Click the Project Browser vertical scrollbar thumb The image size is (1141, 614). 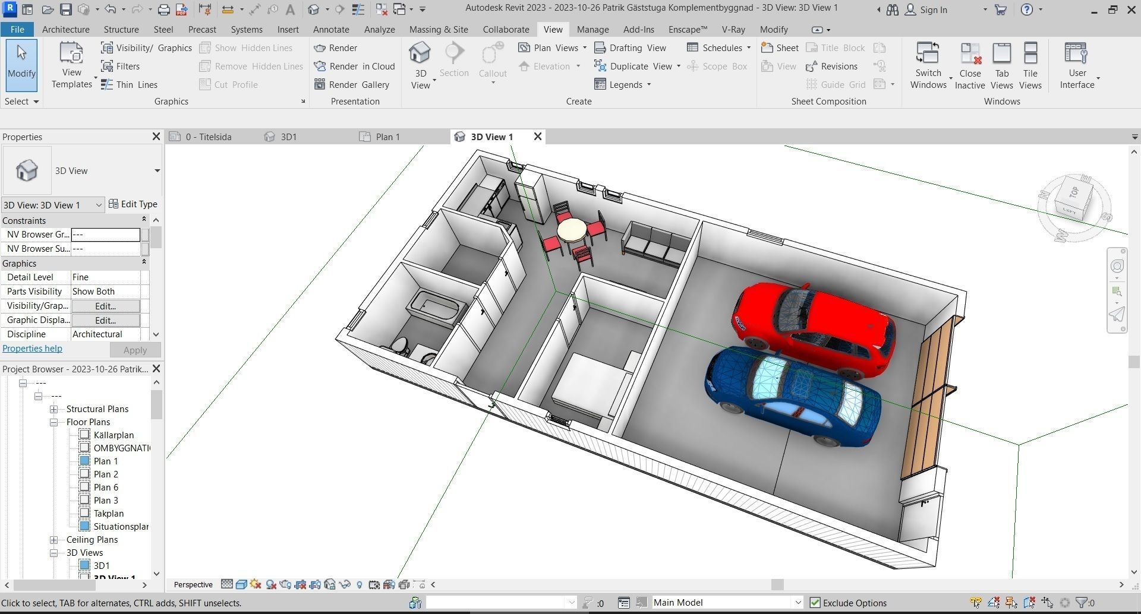(156, 405)
